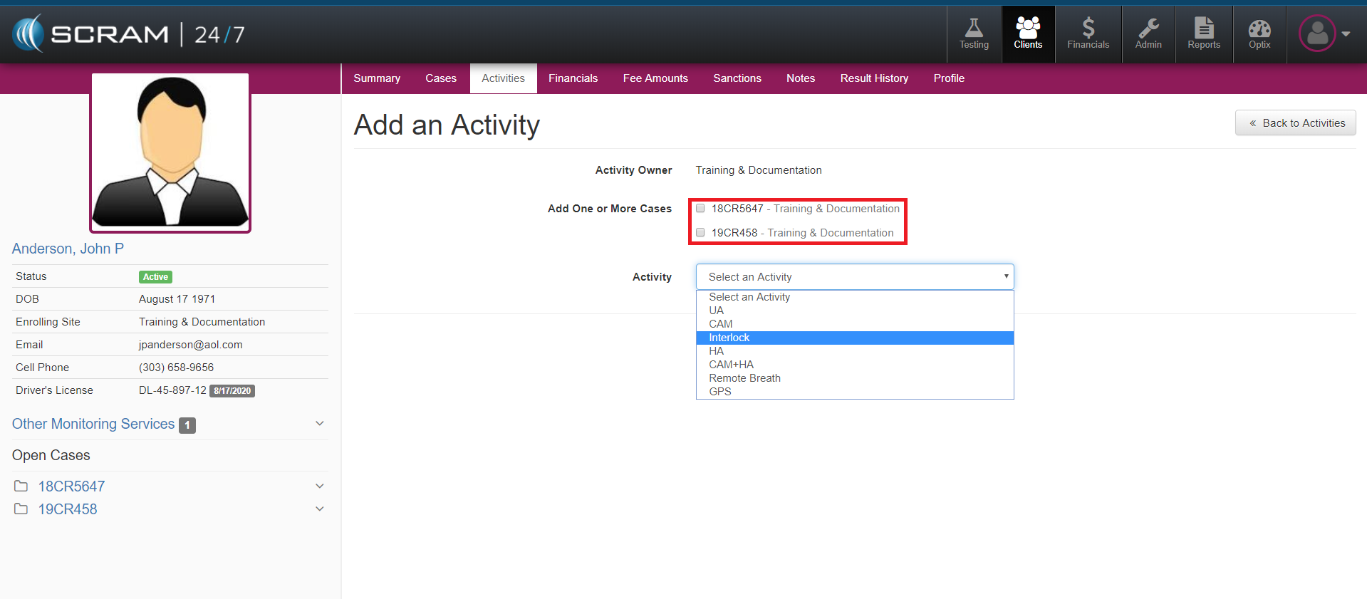
Task: Click the Back to Activities button
Action: click(1295, 123)
